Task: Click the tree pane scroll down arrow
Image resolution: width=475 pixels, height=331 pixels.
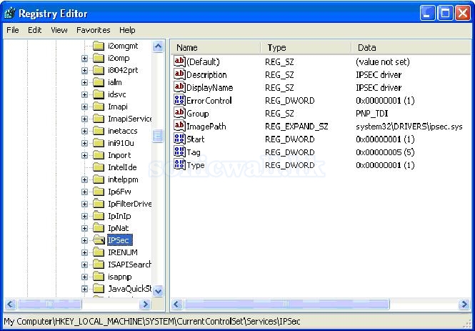Action: pos(158,291)
